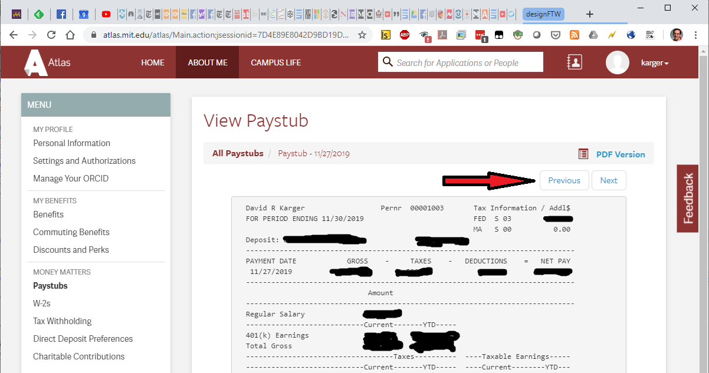
Task: Open the CAMPUS LIFE menu
Action: click(275, 62)
